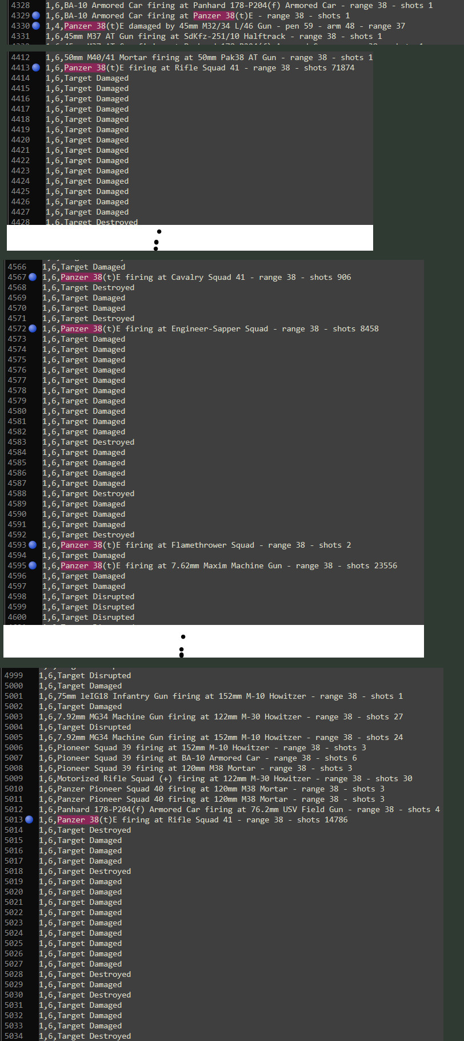This screenshot has width=464, height=1041.
Task: Click line number 5002 in the gutter
Action: pos(13,706)
